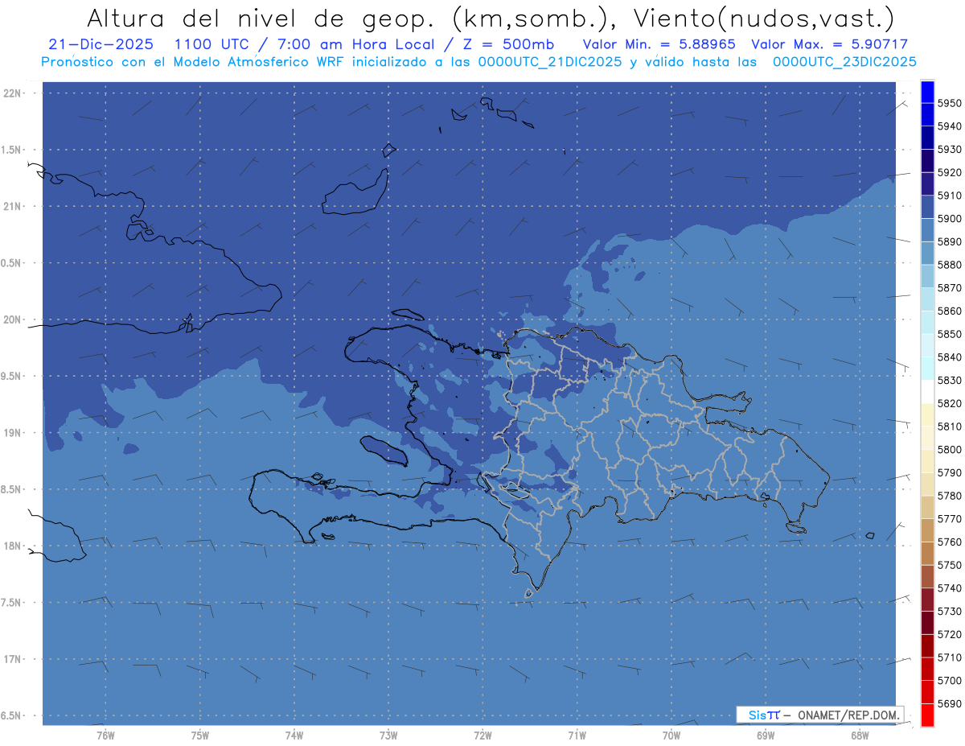Click the '70W' longitude label
The height and width of the screenshot is (746, 965).
coord(671,735)
